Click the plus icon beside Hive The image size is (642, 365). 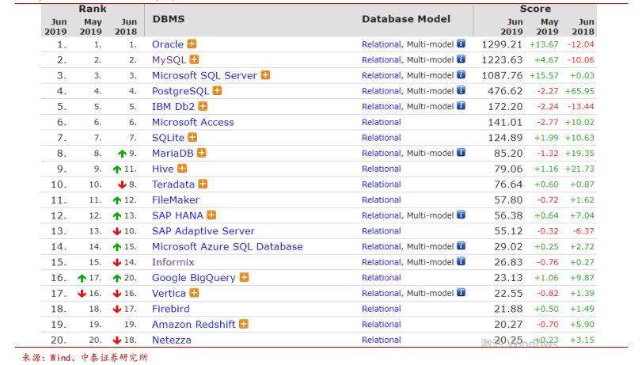pos(182,169)
